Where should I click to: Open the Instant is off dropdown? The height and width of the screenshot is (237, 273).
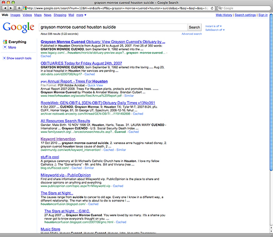tap(213, 26)
